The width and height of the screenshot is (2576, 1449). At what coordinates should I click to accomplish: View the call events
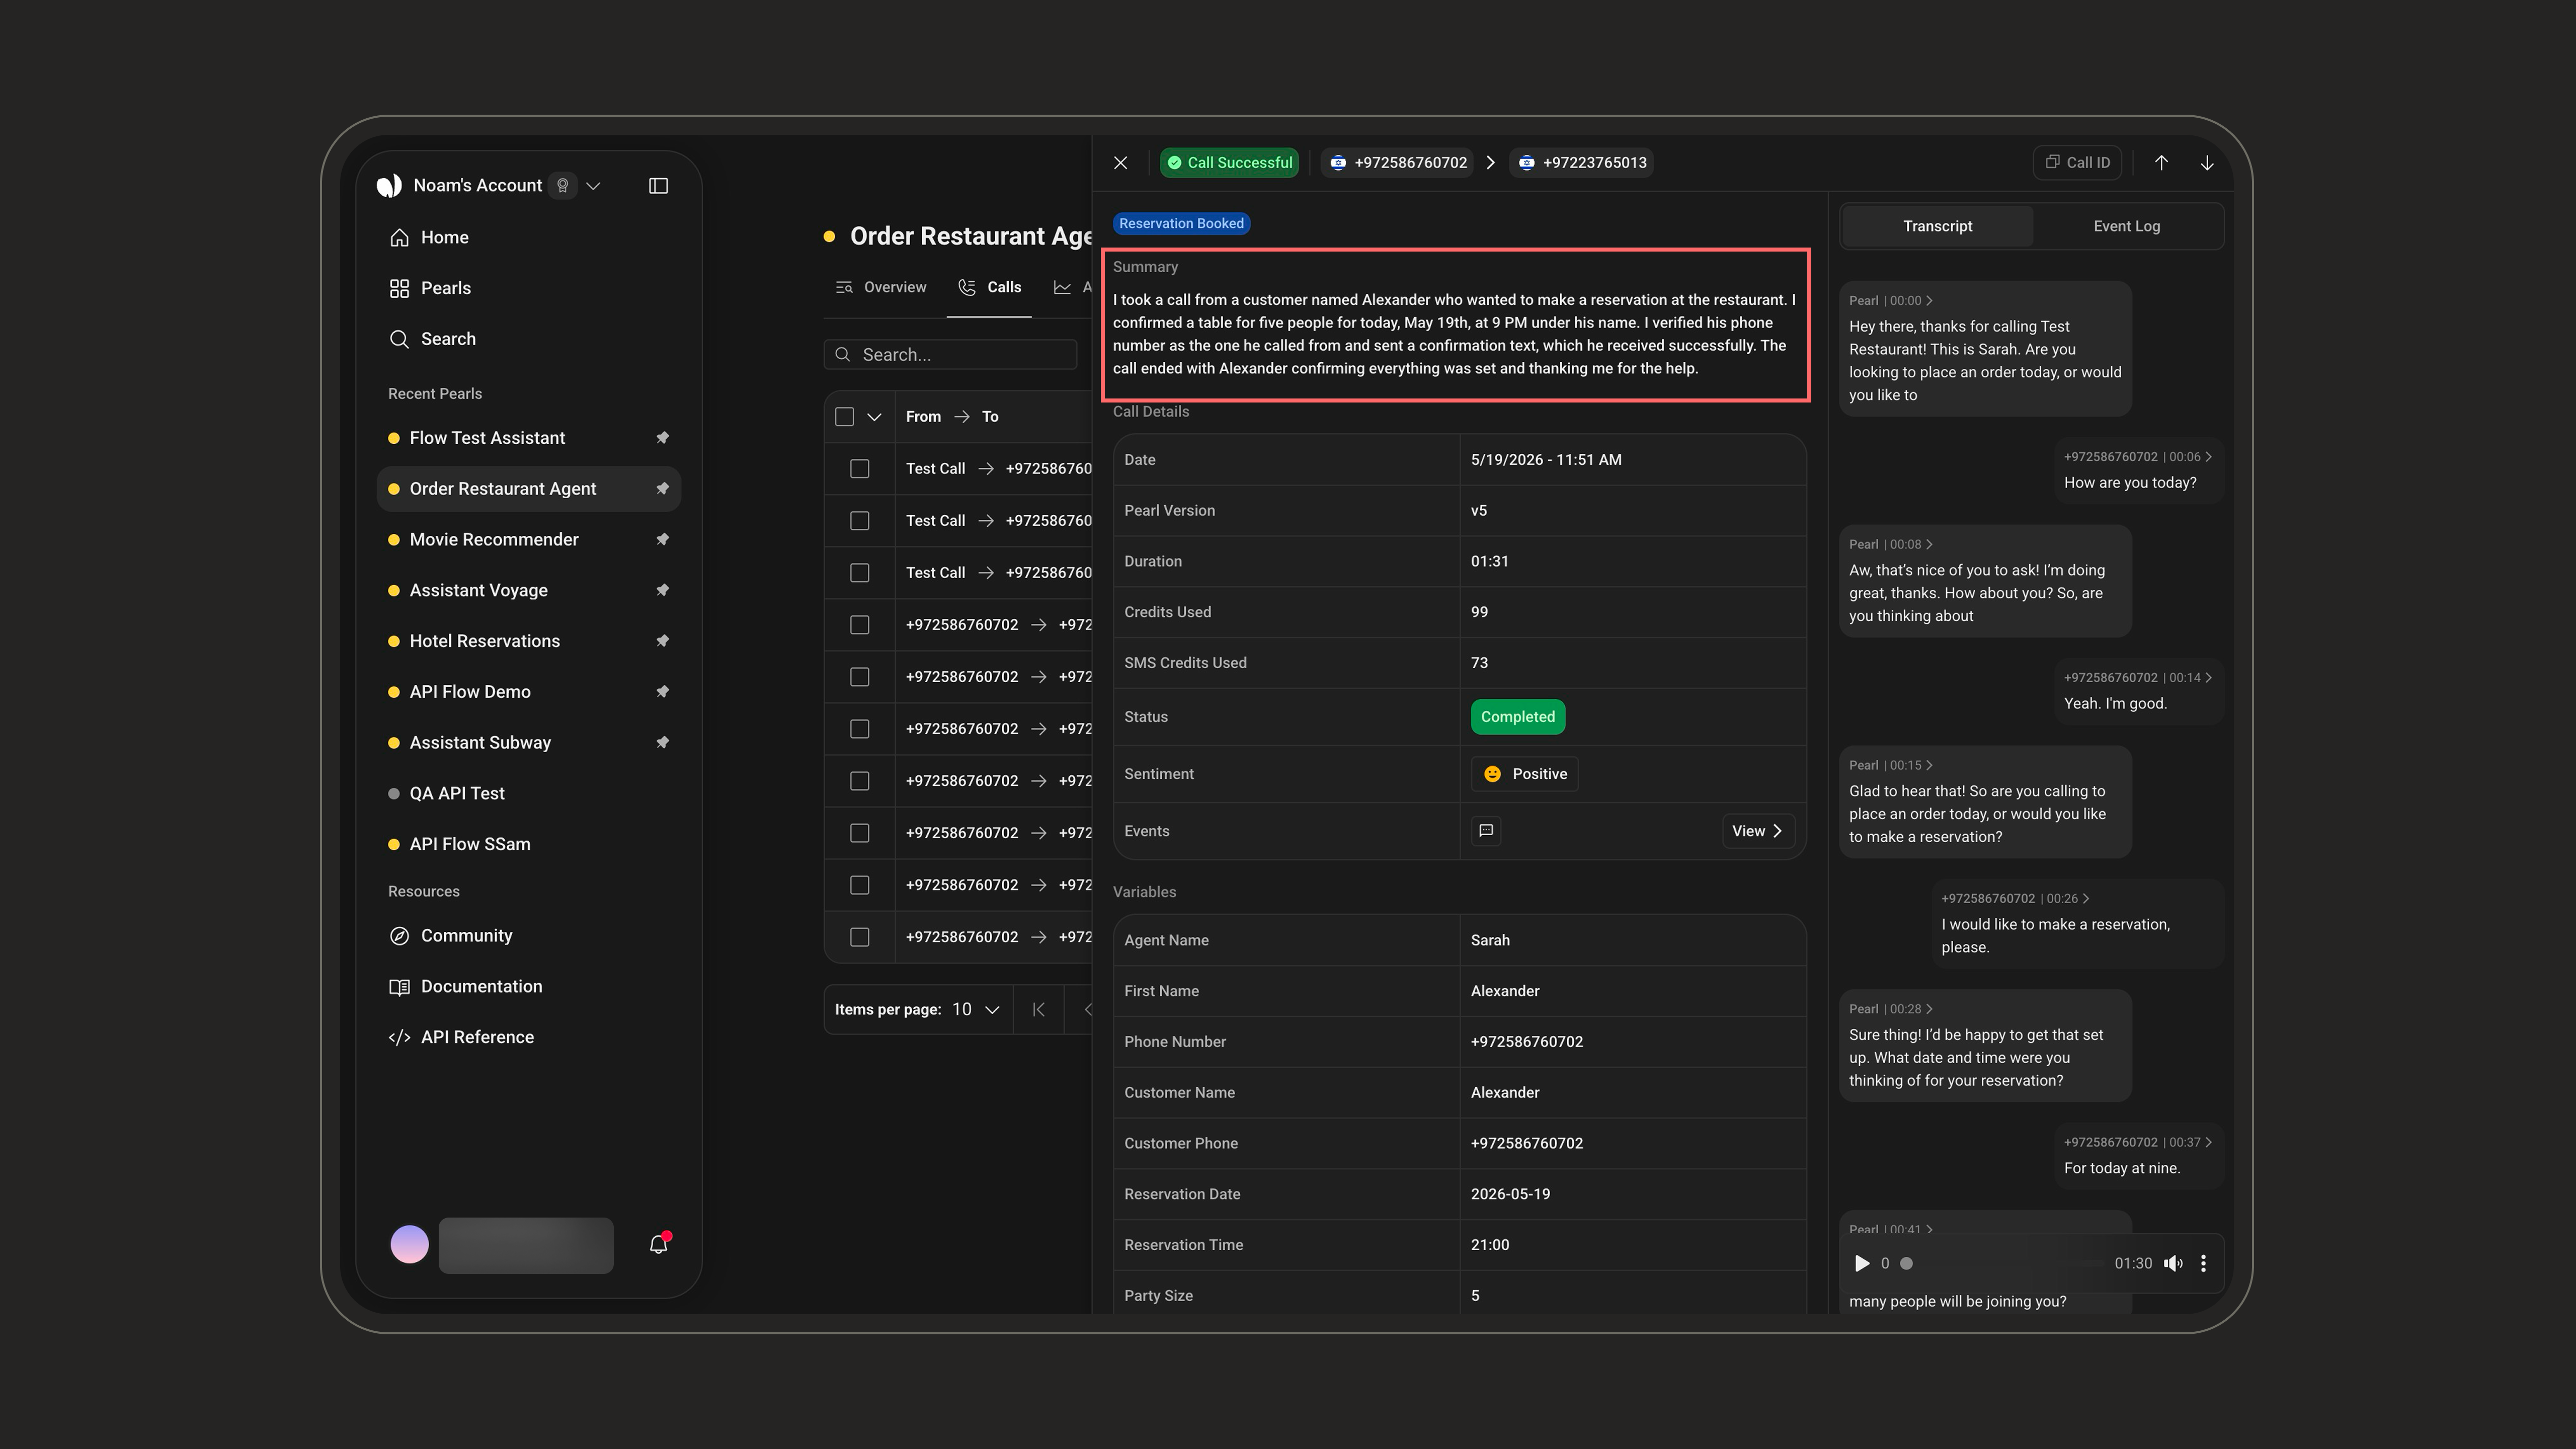coord(1758,831)
